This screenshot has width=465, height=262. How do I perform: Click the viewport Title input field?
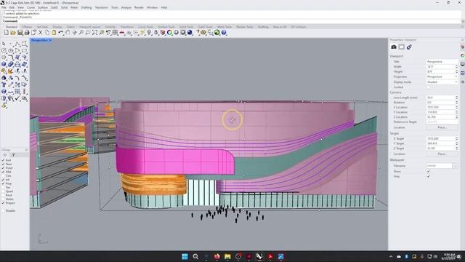click(442, 61)
